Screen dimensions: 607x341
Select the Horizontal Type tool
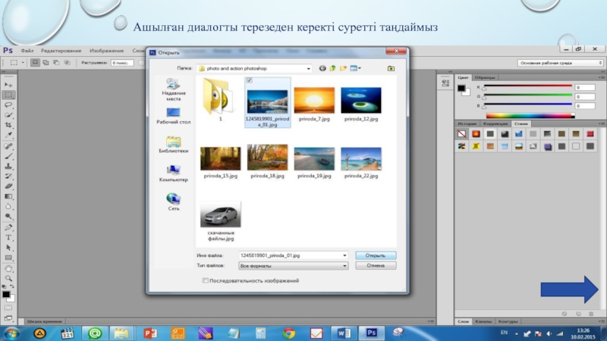coord(8,237)
